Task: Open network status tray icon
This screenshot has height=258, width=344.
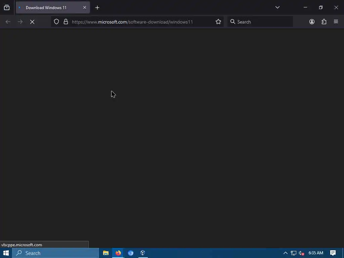Action: tap(293, 253)
